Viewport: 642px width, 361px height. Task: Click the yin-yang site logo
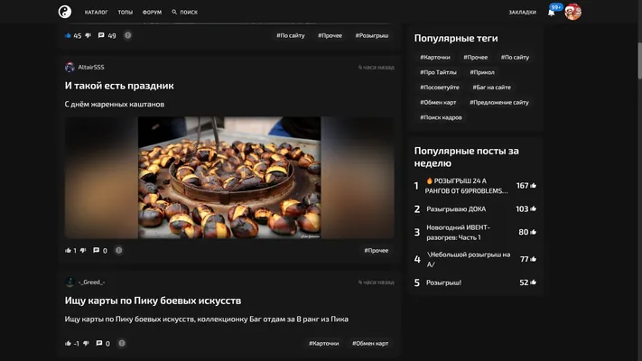tap(65, 12)
